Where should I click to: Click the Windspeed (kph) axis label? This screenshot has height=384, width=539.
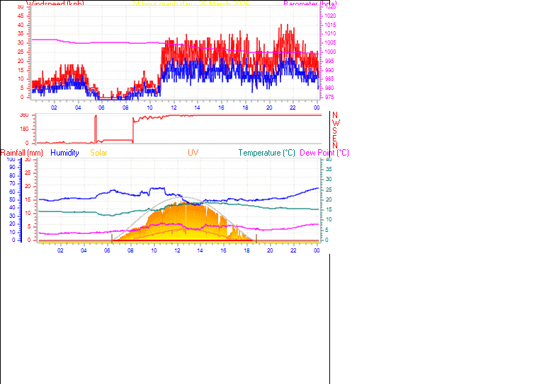(x=57, y=4)
